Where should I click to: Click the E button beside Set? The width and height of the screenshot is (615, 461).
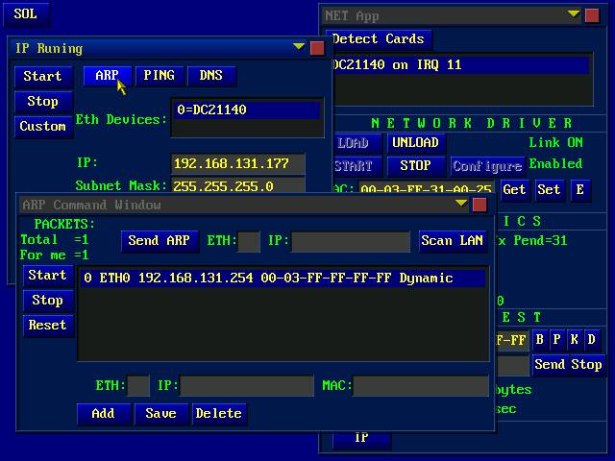point(580,190)
